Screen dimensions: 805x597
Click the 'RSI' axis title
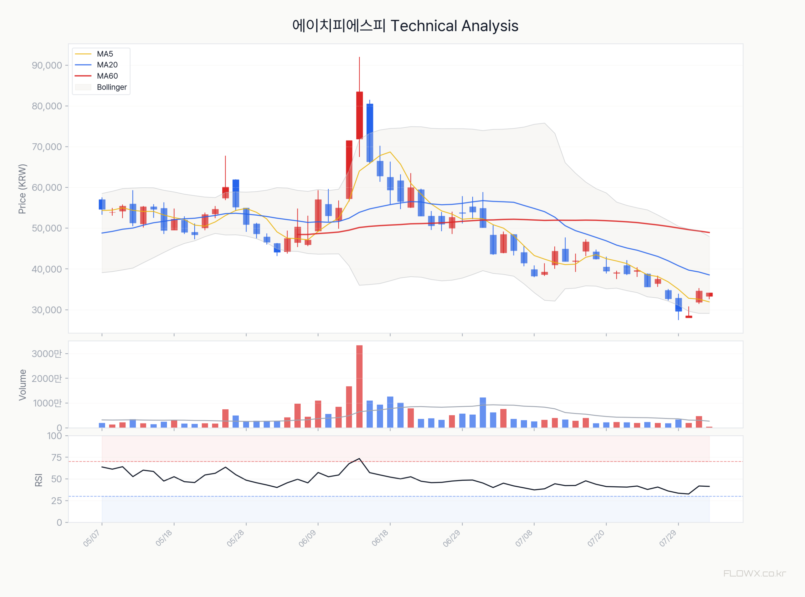(39, 480)
